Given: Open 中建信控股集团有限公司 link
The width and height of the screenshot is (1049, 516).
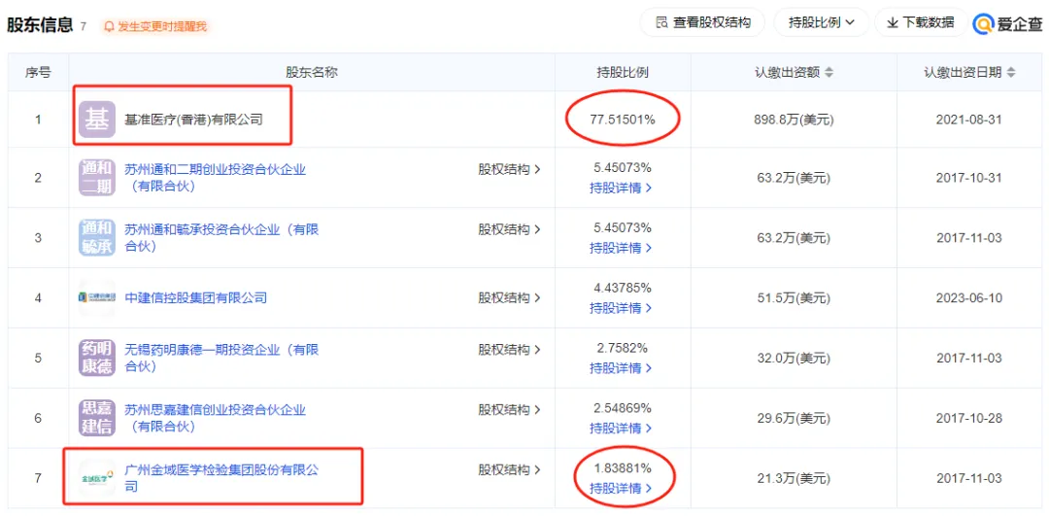Looking at the screenshot, I should click(196, 297).
